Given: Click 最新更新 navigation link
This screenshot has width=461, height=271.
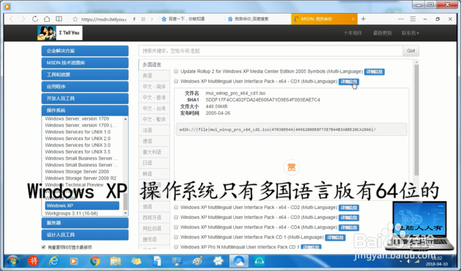Looking at the screenshot, I should pyautogui.click(x=382, y=33).
